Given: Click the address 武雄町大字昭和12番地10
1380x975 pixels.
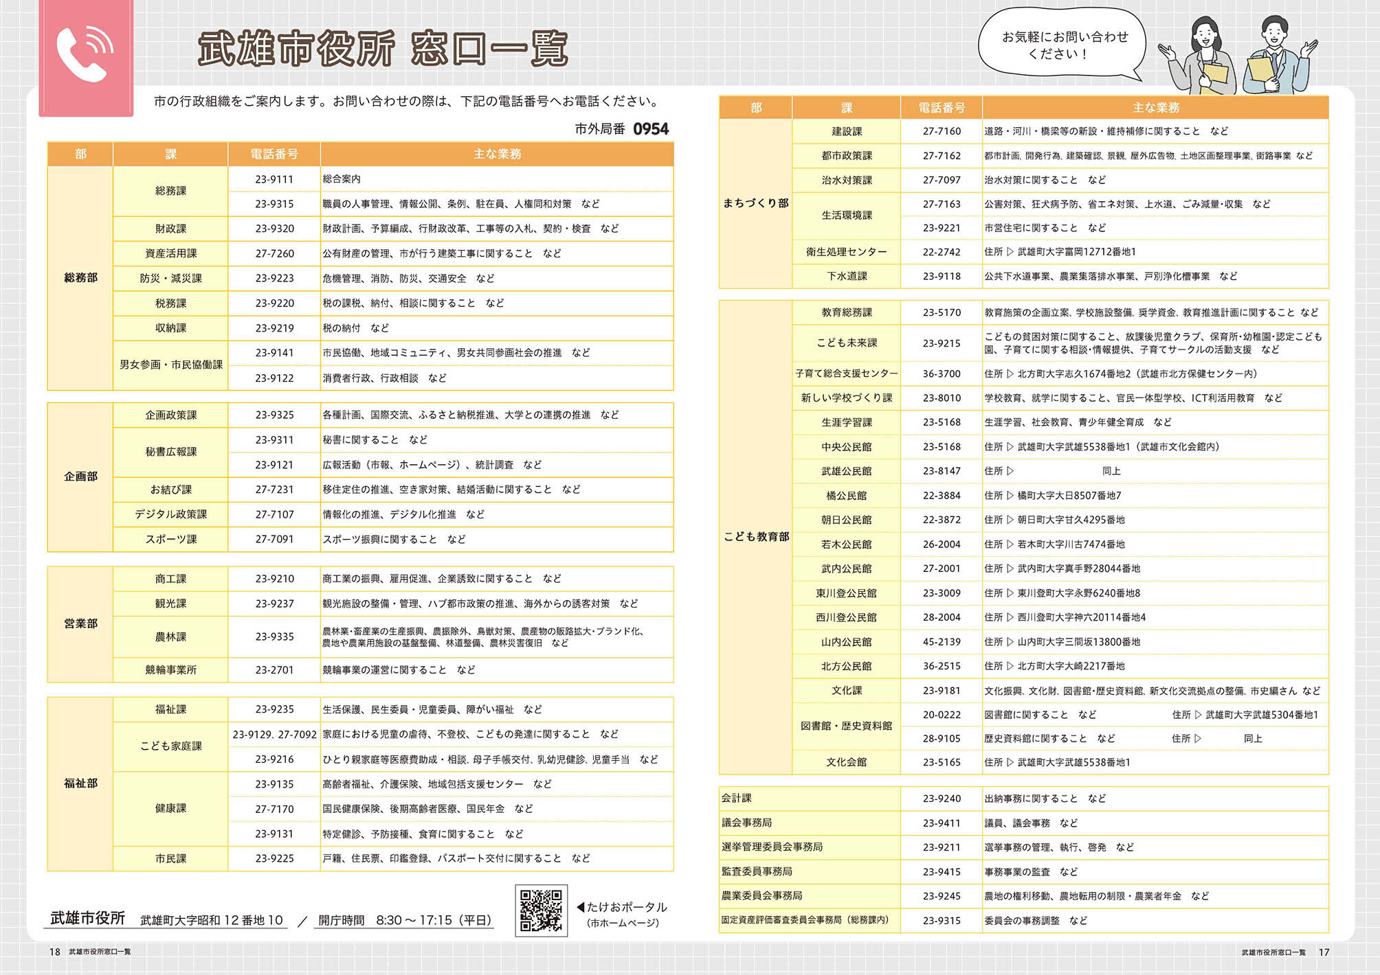Looking at the screenshot, I should (x=212, y=920).
